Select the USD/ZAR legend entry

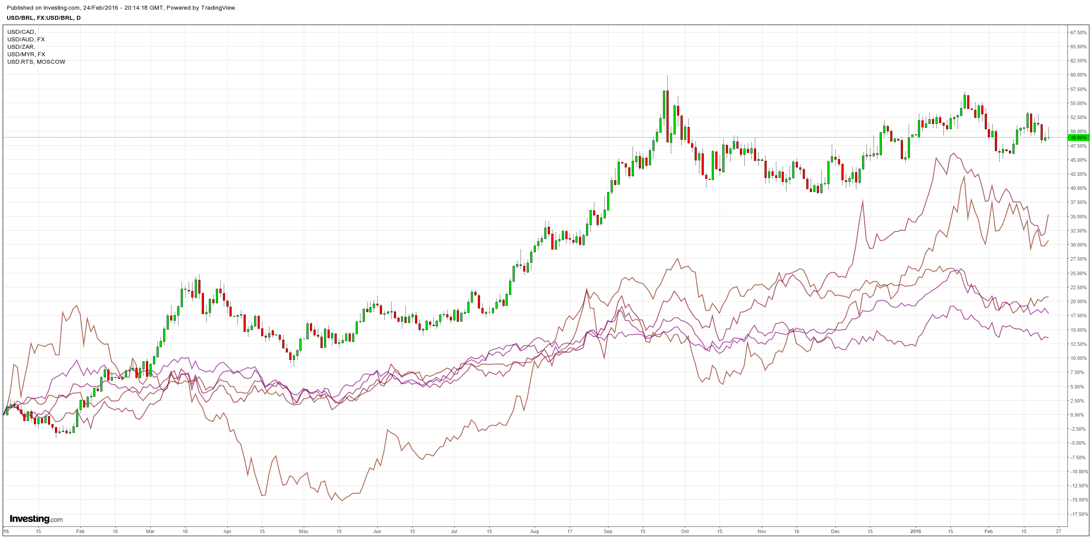(21, 47)
